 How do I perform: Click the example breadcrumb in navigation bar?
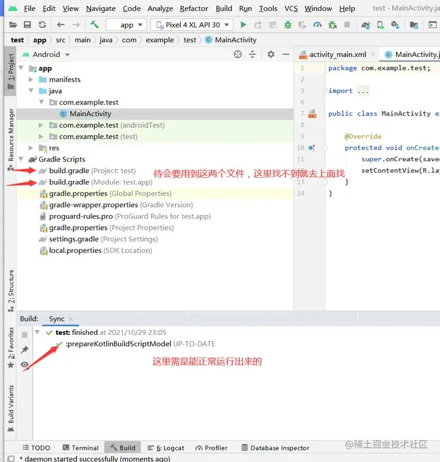[159, 40]
